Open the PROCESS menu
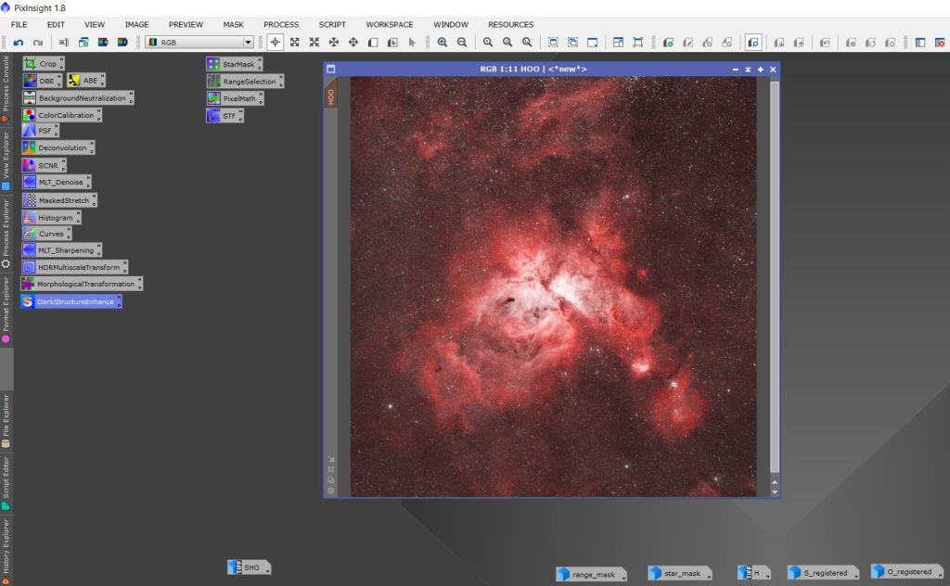 281,24
